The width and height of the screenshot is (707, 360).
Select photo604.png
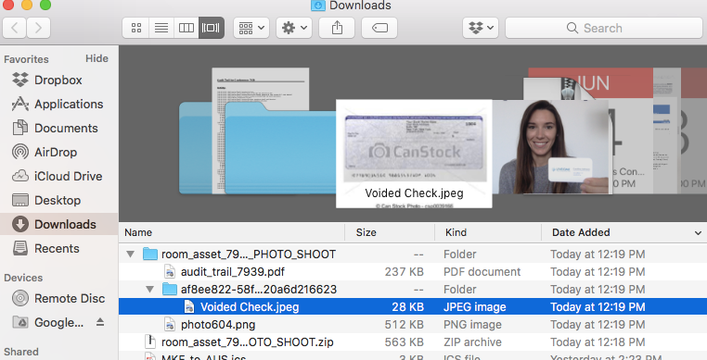point(413,325)
